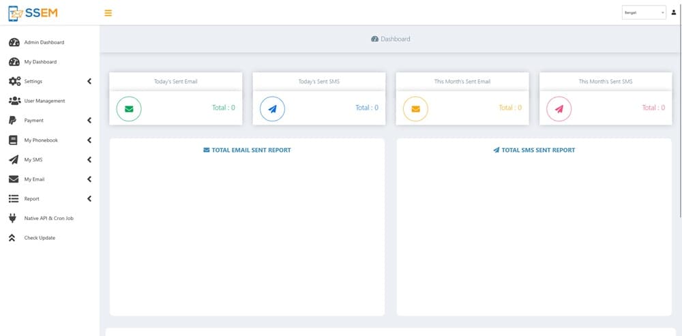Screen dimensions: 682x336
Task: Click the PayPal Payment icon in the sidebar
Action: point(13,121)
